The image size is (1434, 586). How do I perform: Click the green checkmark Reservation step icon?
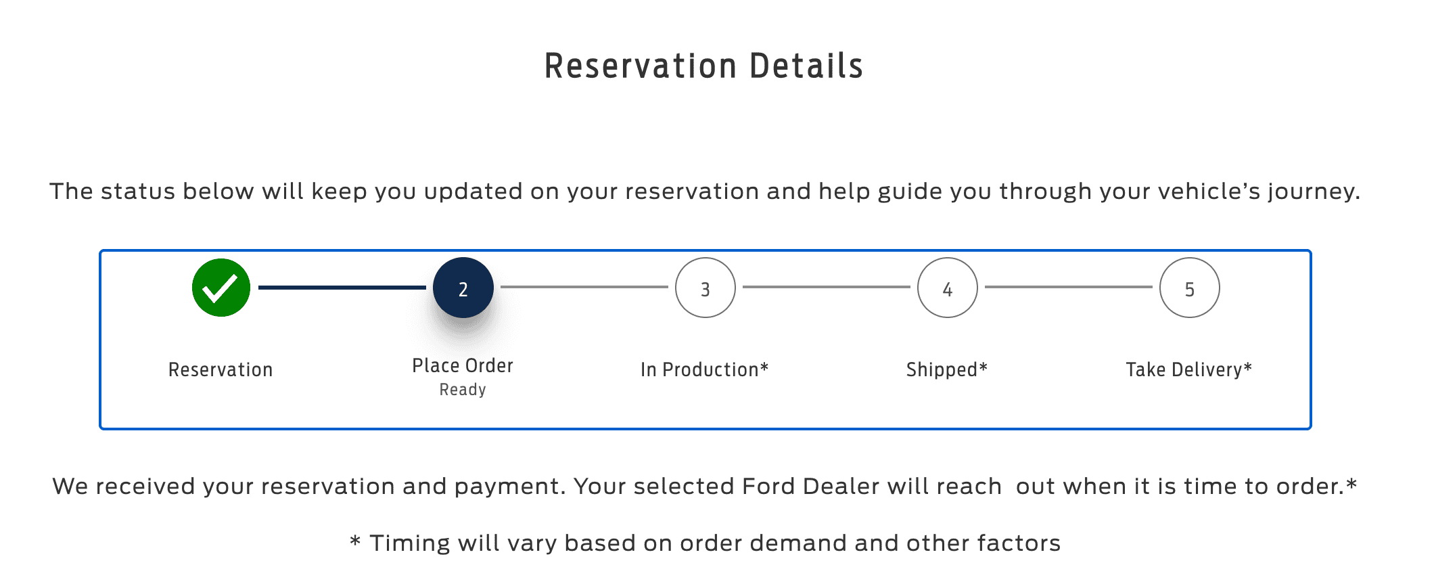click(221, 288)
